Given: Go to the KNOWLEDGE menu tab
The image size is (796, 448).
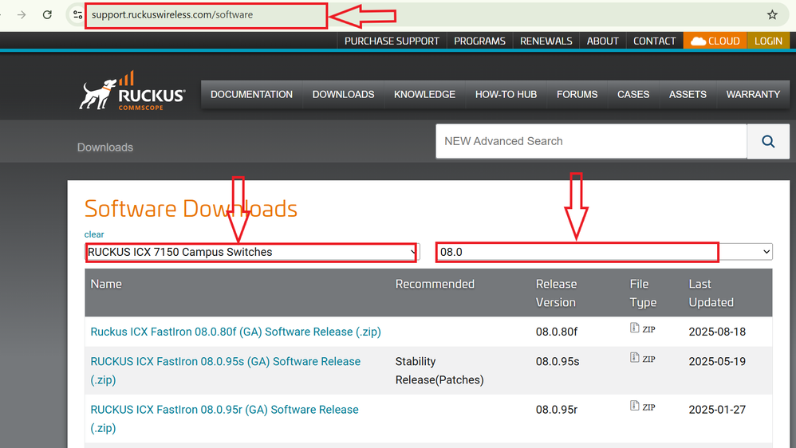Looking at the screenshot, I should 424,94.
